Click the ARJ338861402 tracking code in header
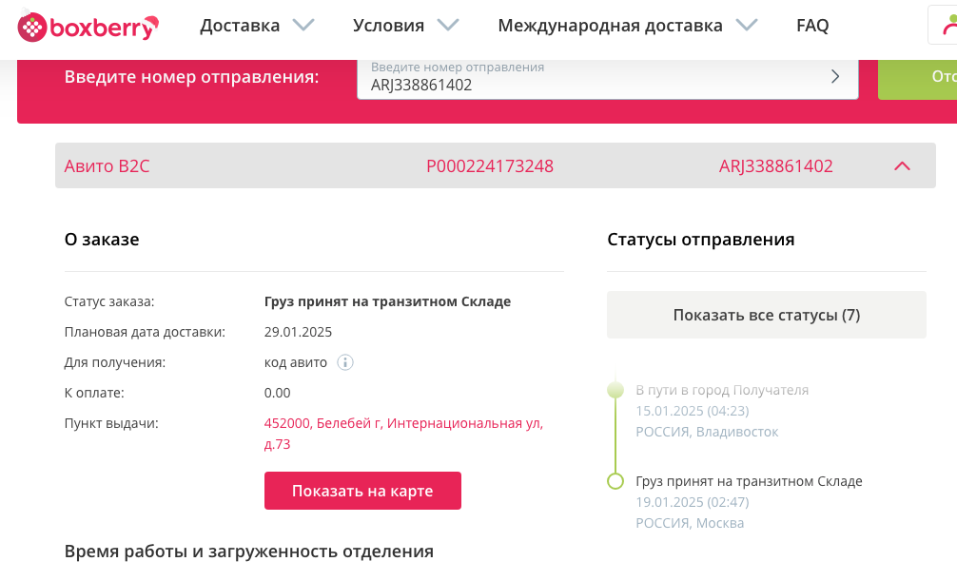 (775, 166)
